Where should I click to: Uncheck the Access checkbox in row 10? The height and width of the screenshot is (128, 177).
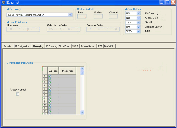(50, 105)
